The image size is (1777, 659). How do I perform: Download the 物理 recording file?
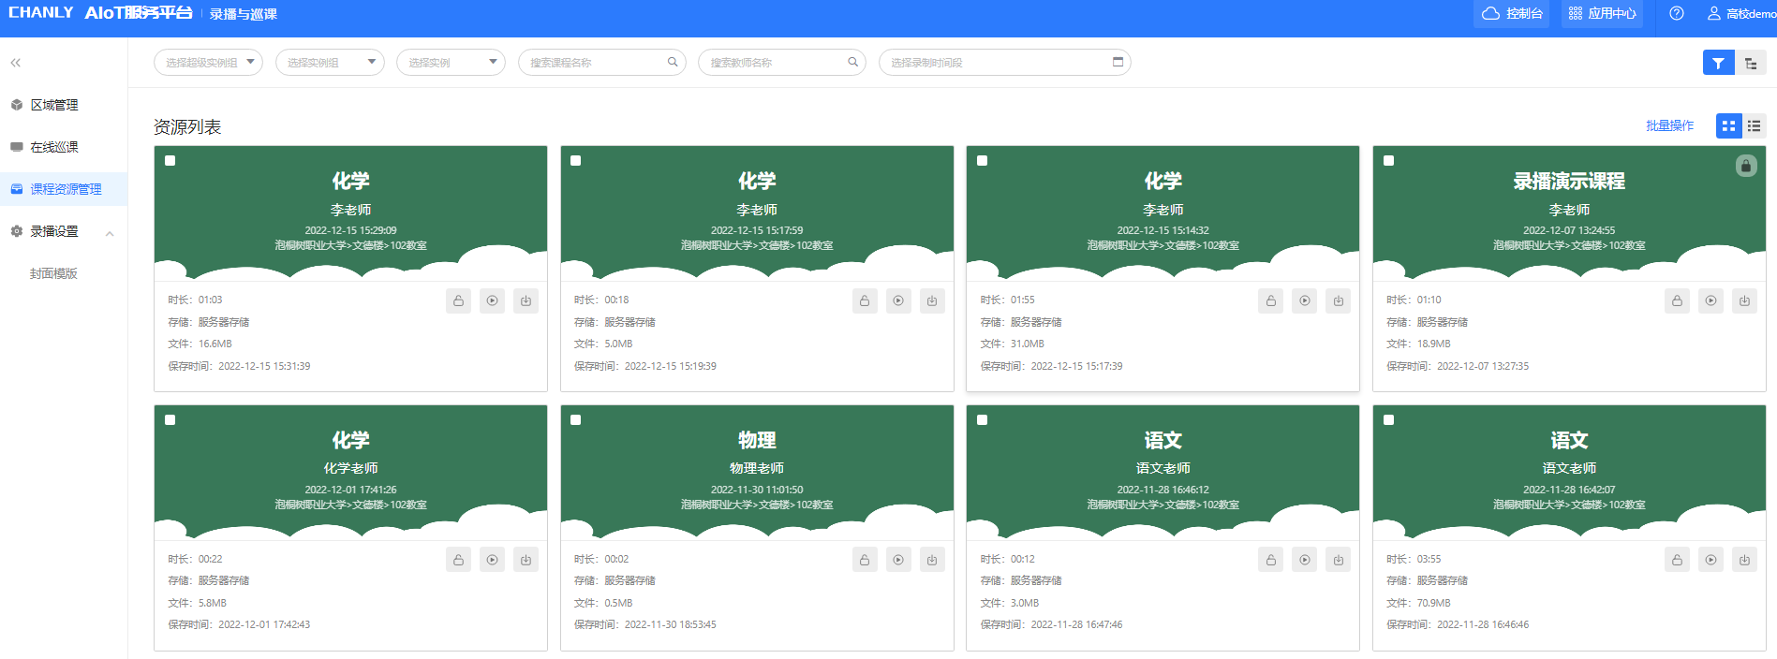click(x=932, y=560)
